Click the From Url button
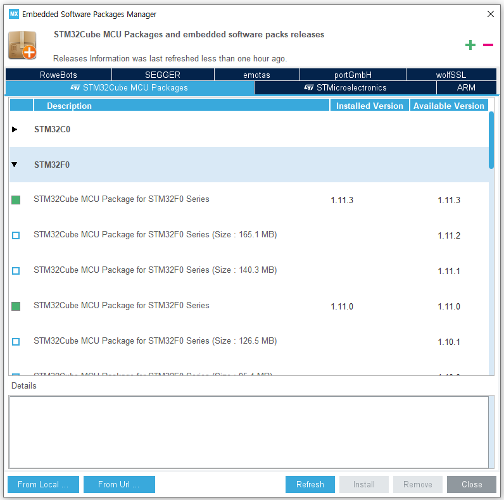This screenshot has width=504, height=500. click(119, 484)
